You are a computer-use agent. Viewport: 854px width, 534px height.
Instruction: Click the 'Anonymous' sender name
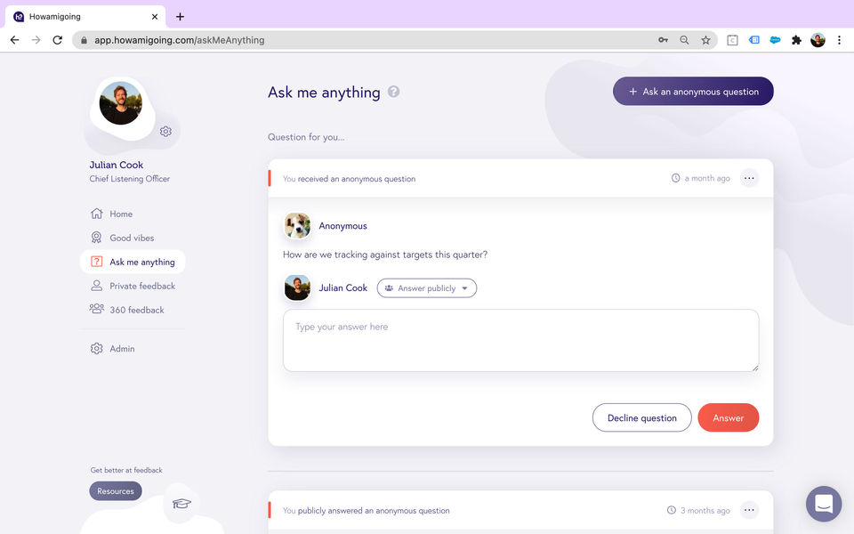342,225
